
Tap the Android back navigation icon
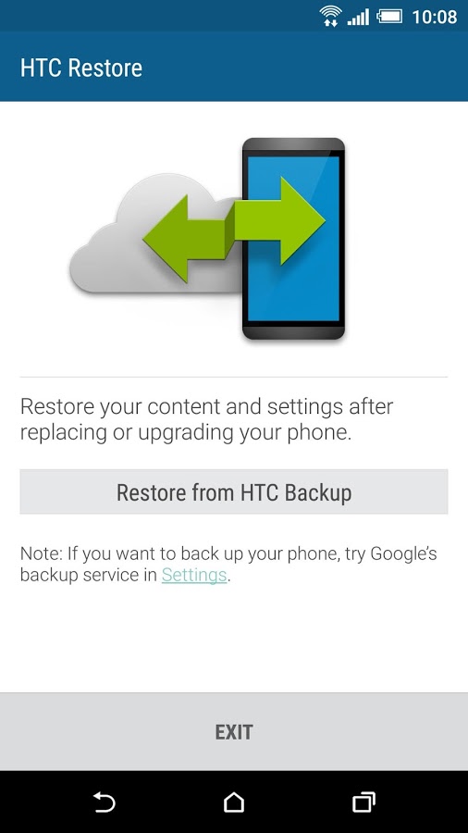tap(105, 802)
